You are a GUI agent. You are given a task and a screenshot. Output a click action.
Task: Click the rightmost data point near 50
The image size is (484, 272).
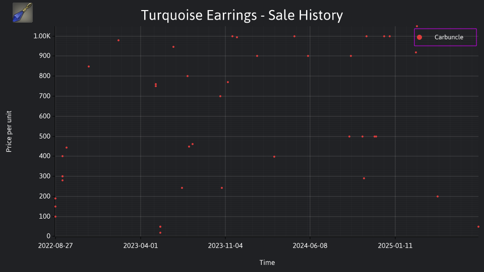coord(478,227)
